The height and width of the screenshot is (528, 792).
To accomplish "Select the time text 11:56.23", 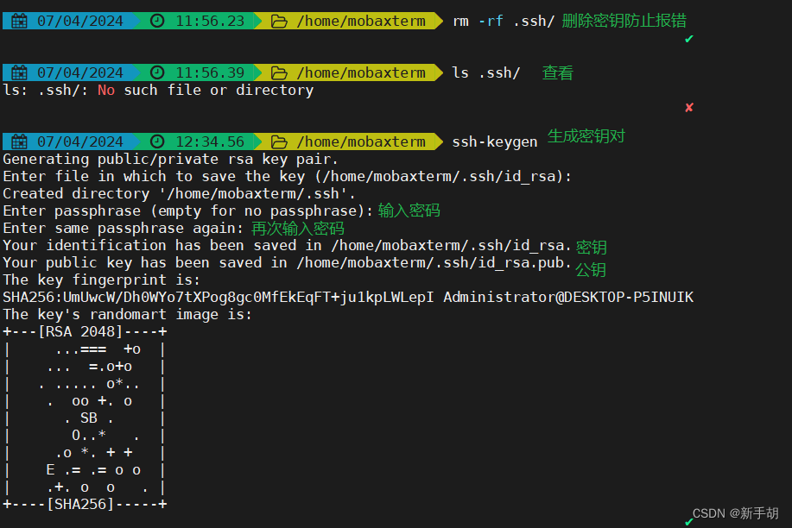I will [x=210, y=22].
